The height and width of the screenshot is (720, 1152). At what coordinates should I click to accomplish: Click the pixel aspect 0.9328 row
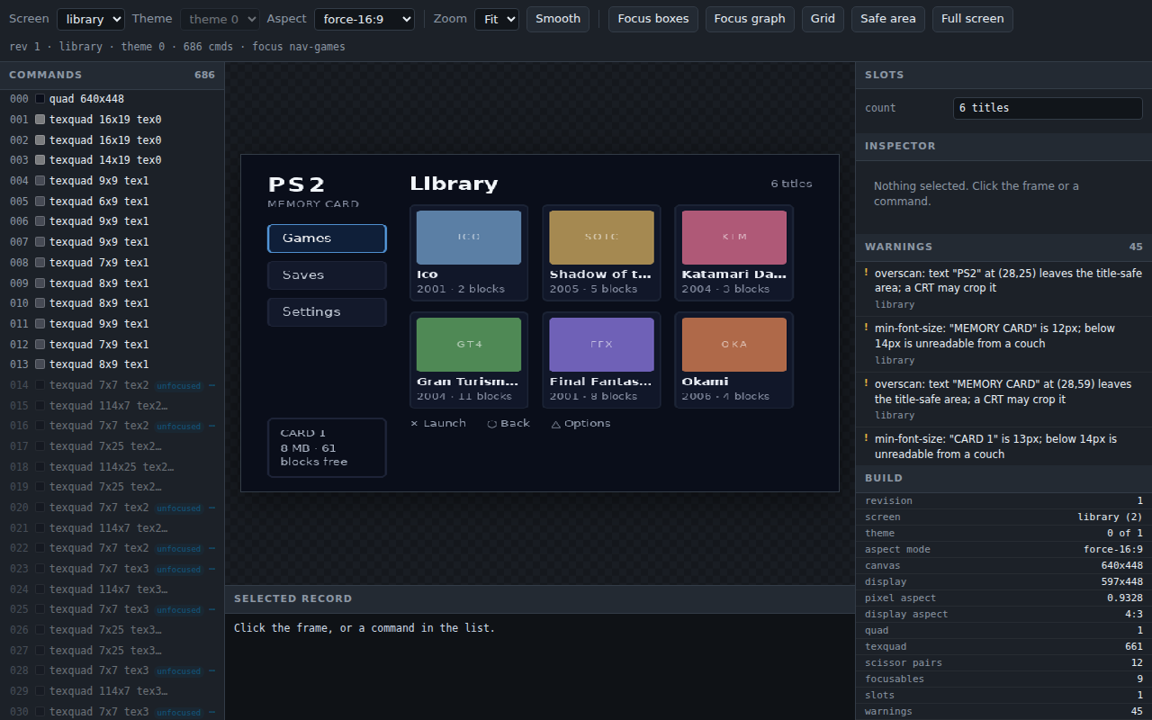point(1003,598)
